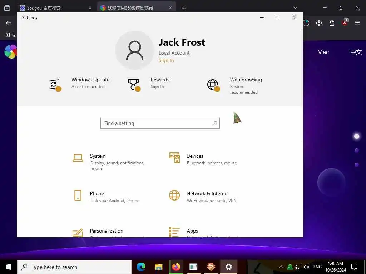Click the second page indicator dot
The height and width of the screenshot is (274, 366).
click(356, 151)
